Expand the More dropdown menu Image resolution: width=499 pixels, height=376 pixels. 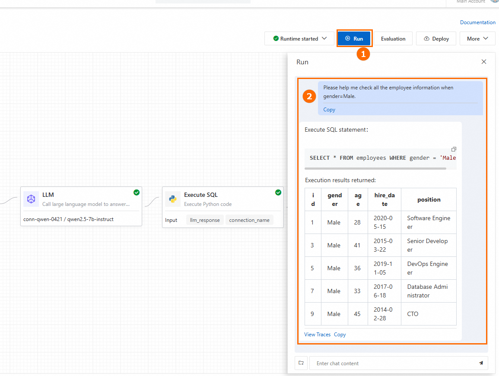477,38
